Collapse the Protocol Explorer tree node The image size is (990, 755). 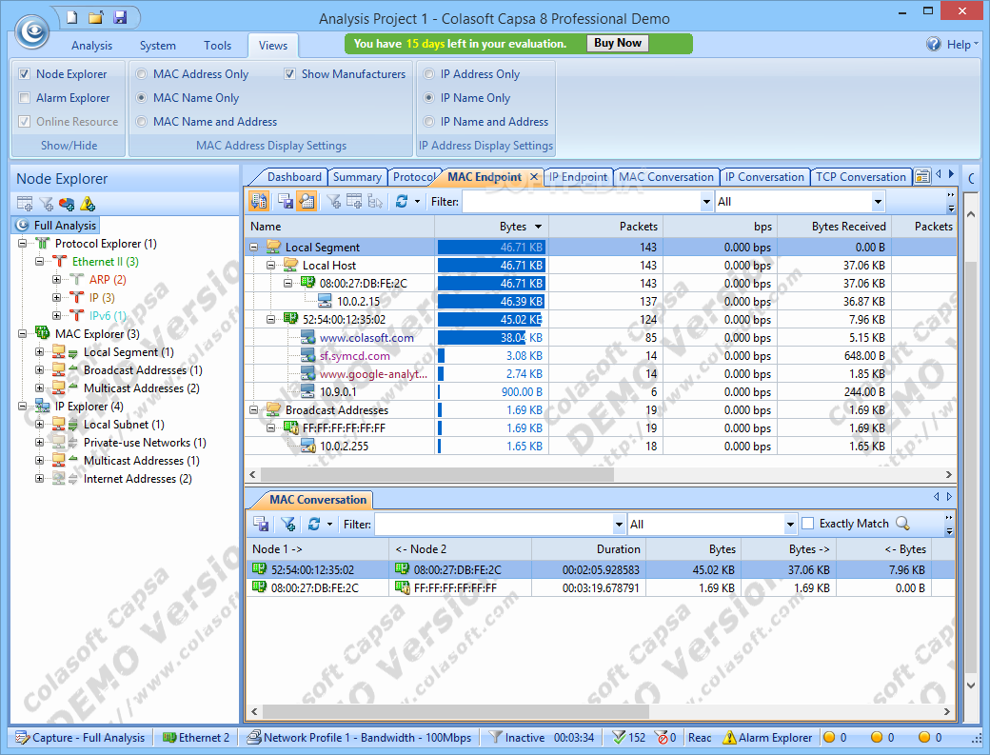coord(23,243)
